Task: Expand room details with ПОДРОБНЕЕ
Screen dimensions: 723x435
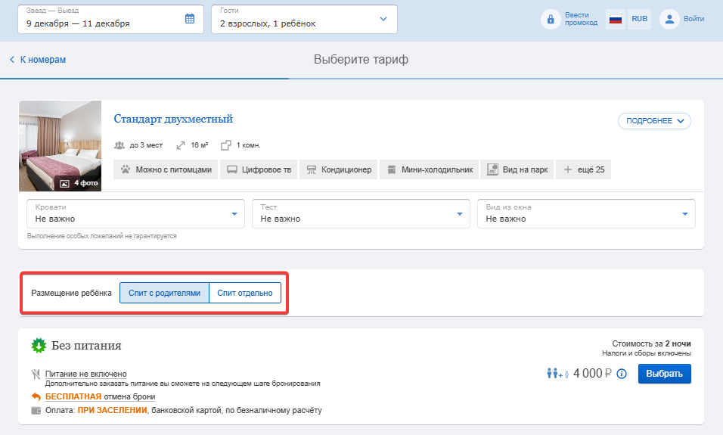Action: [x=654, y=121]
